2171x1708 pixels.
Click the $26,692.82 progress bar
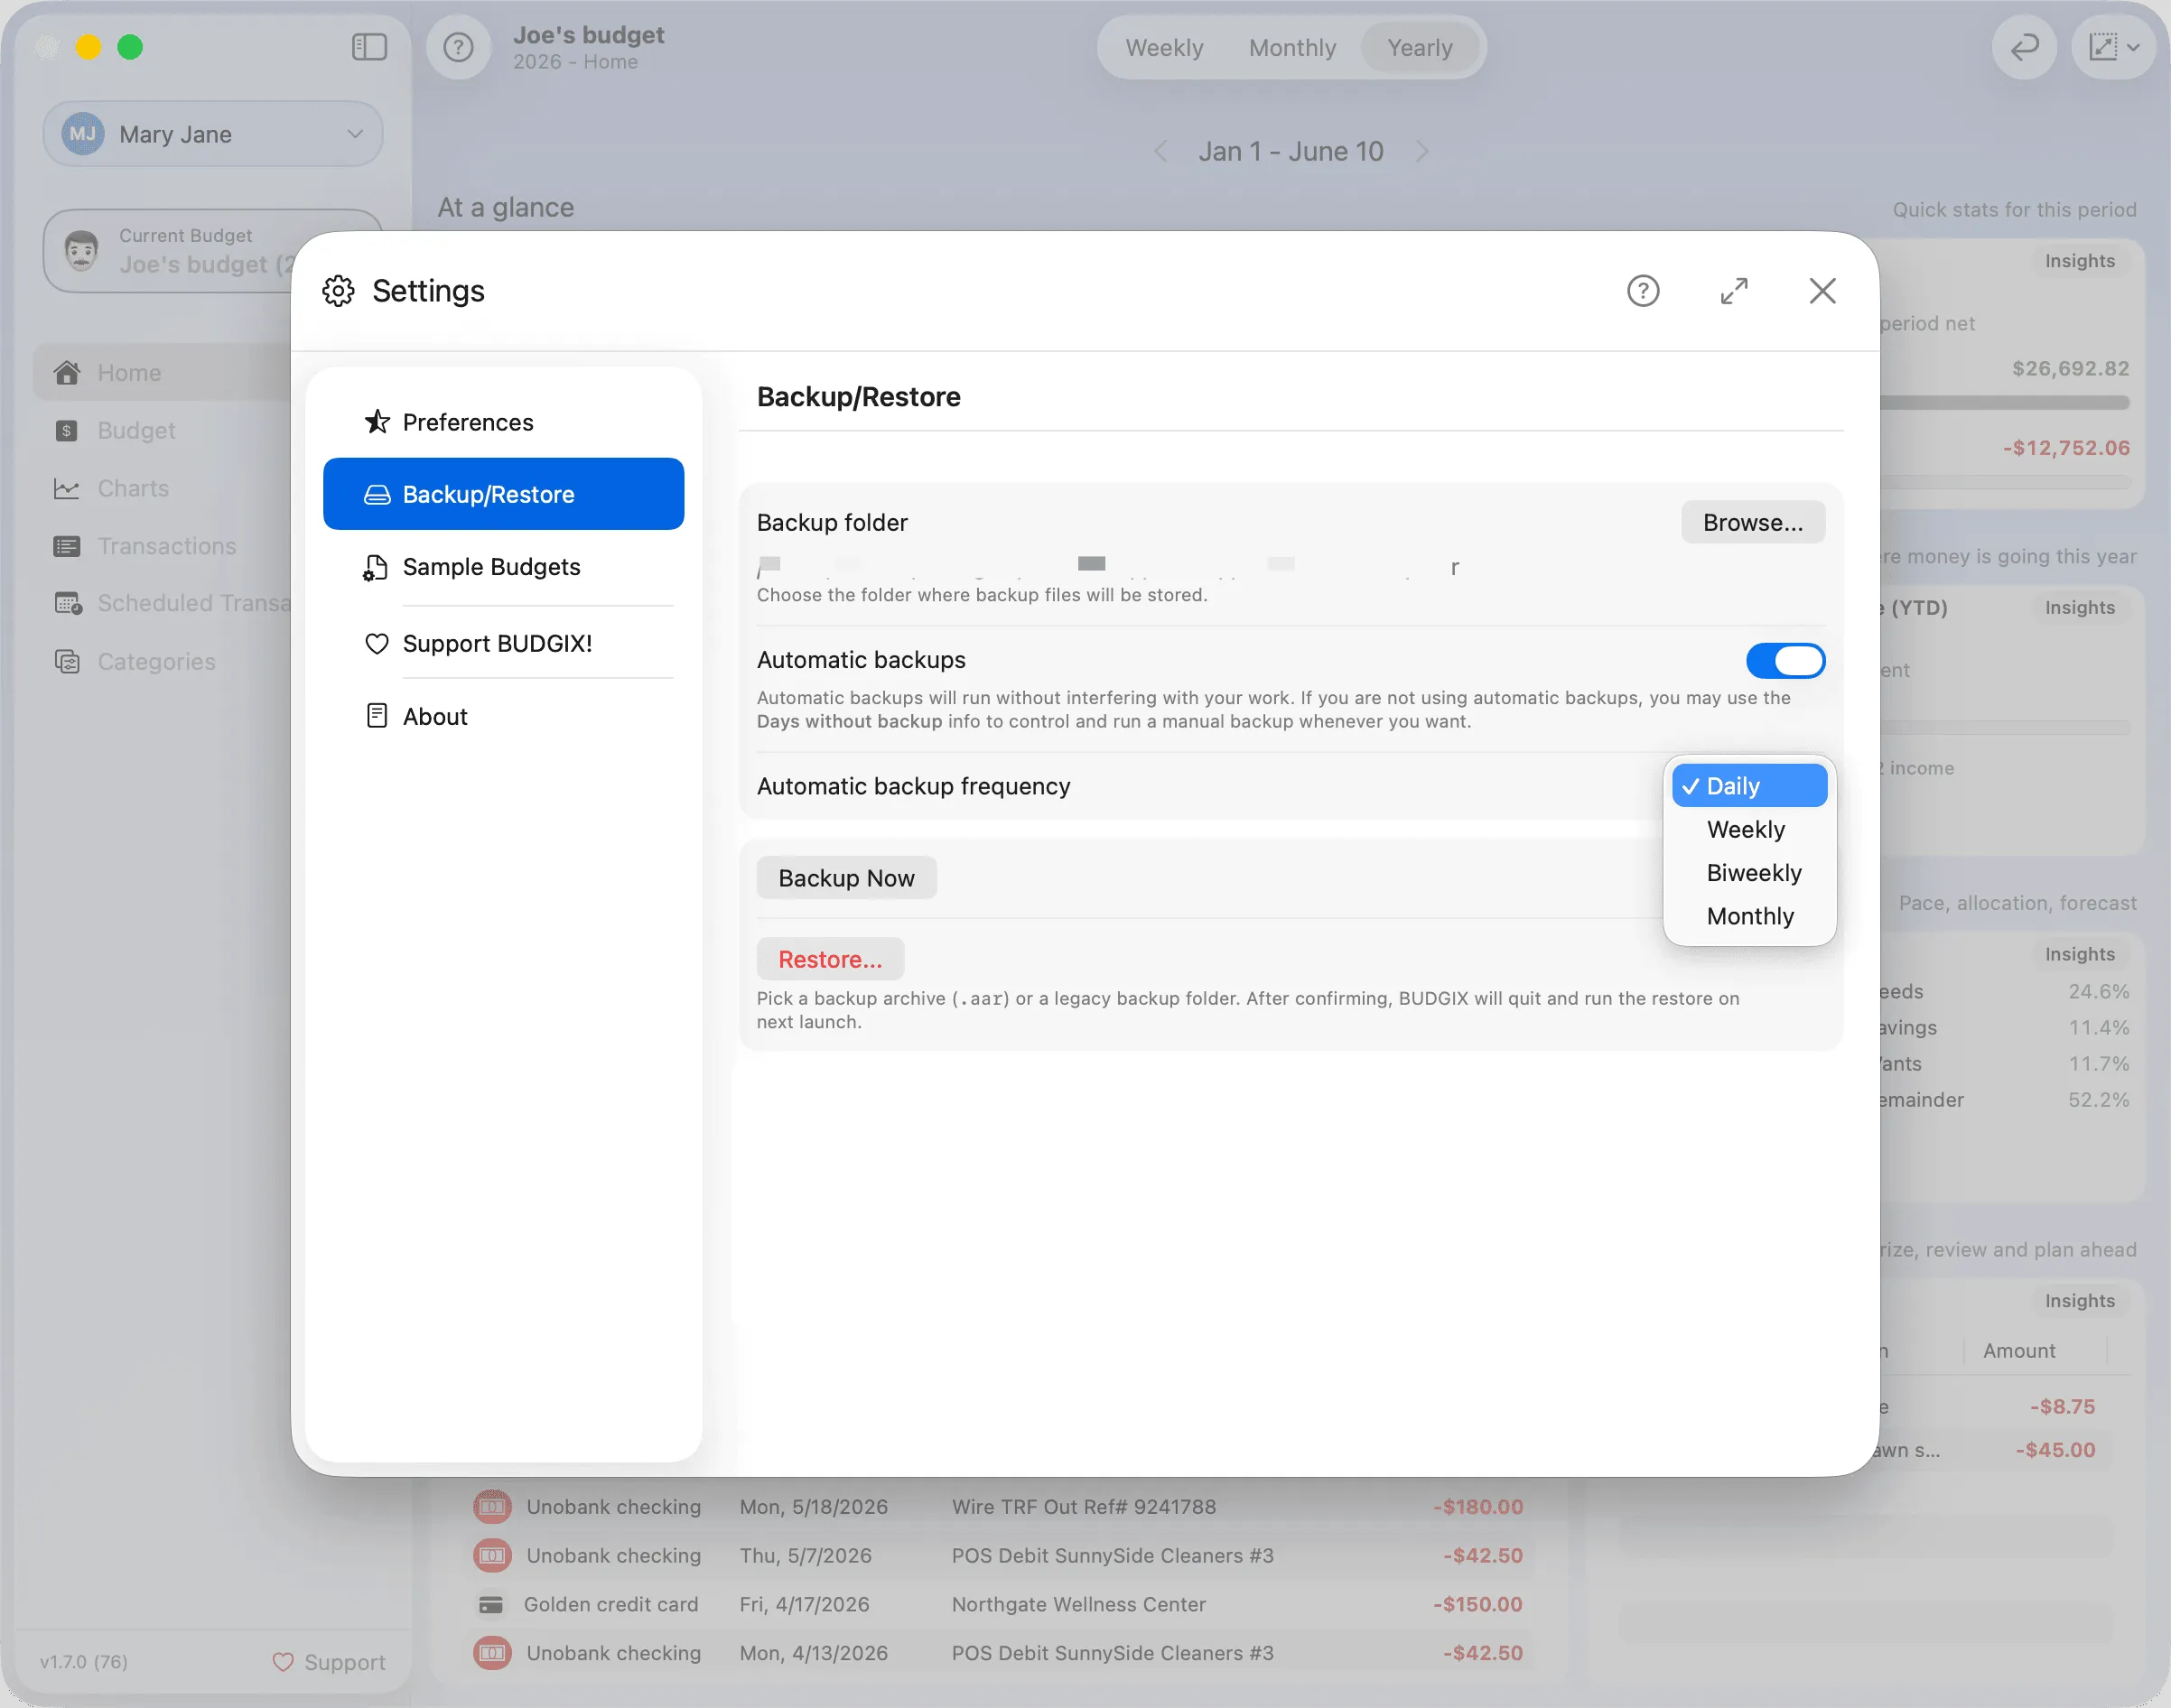click(2004, 403)
